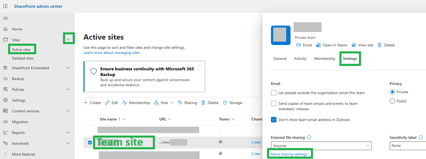The image size is (426, 159).
Task: Expand the Reports section chevron
Action: click(x=68, y=133)
